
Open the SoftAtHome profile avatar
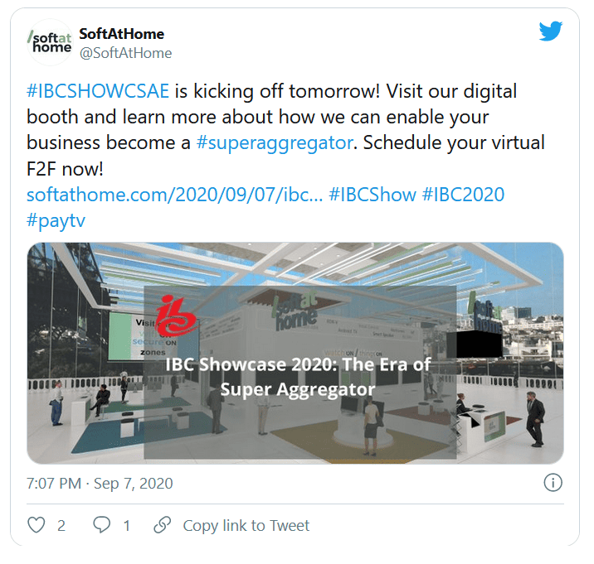(50, 42)
